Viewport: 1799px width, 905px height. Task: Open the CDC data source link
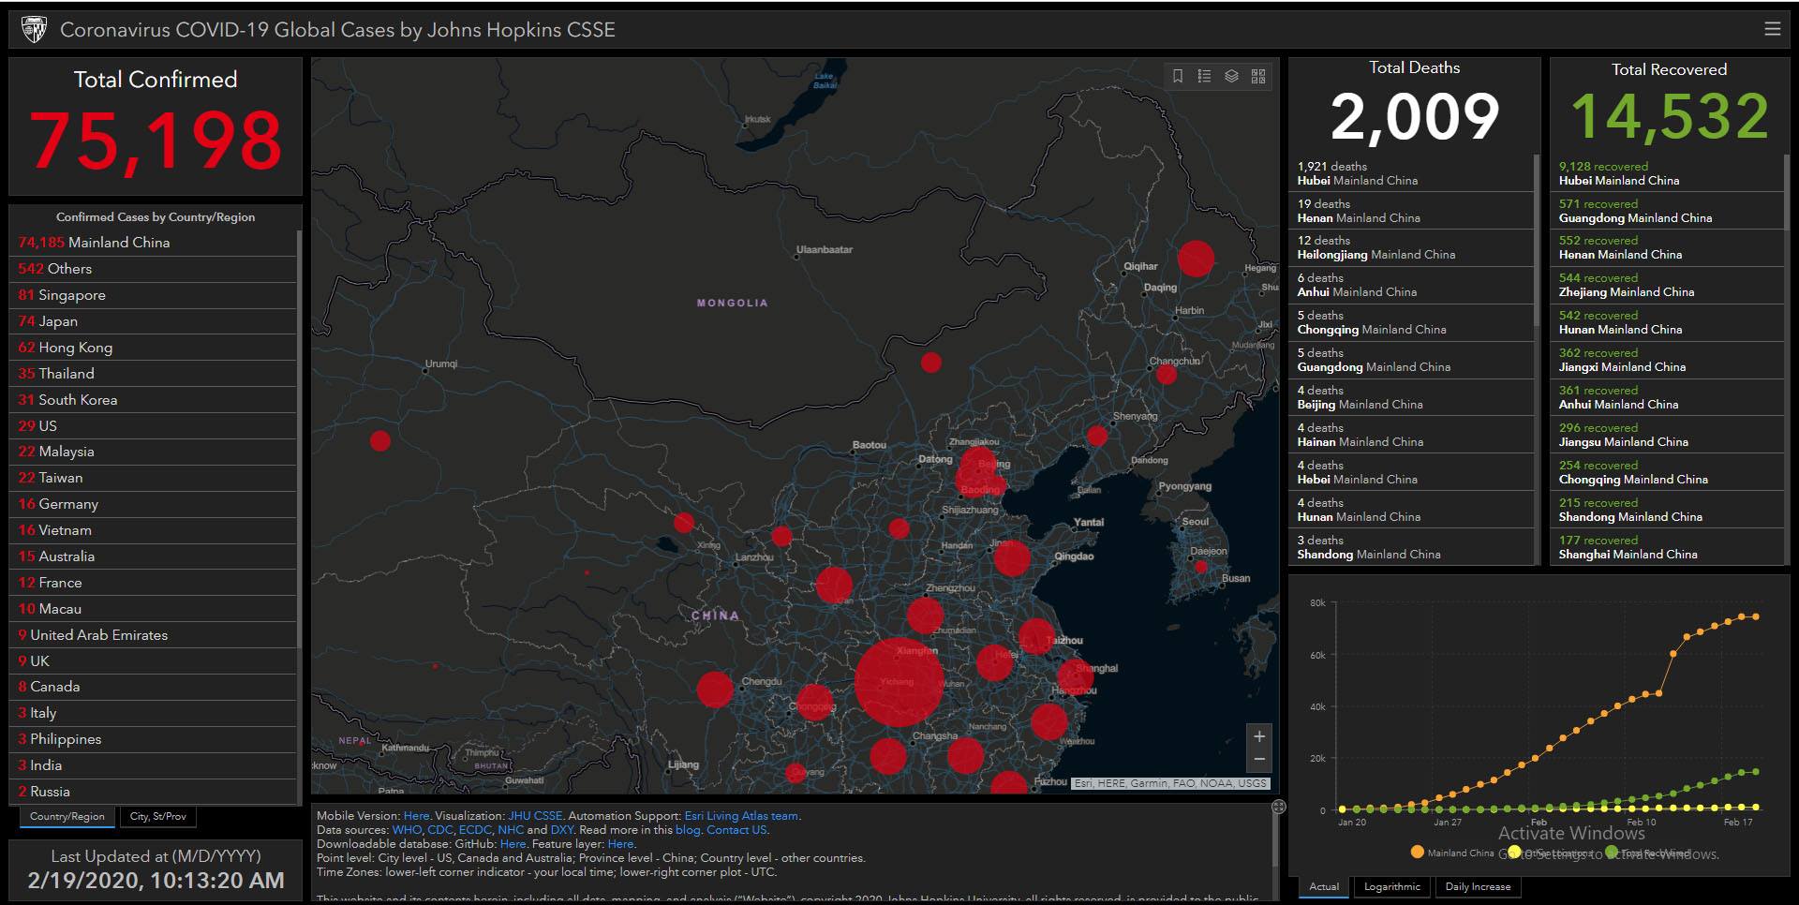439,830
